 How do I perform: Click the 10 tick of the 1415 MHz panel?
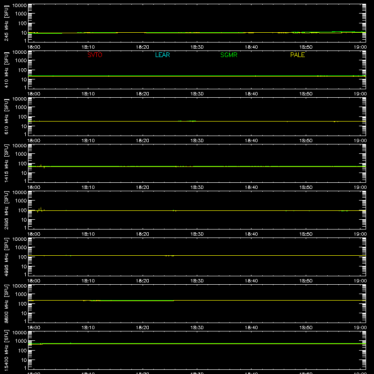(24, 173)
